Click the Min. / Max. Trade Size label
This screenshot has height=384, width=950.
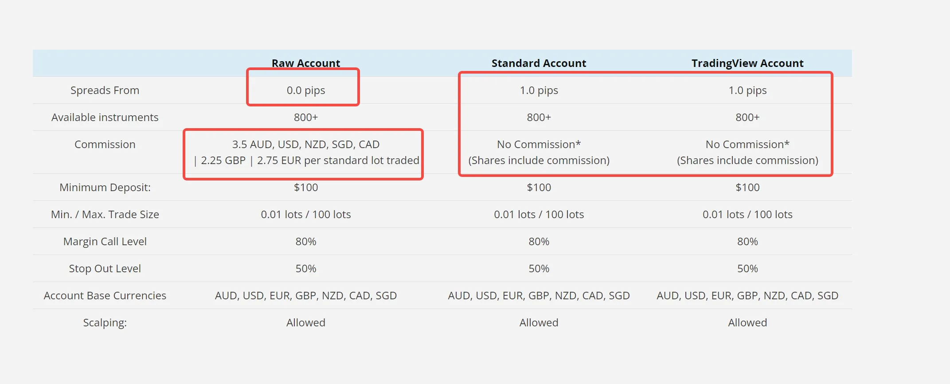(x=105, y=215)
